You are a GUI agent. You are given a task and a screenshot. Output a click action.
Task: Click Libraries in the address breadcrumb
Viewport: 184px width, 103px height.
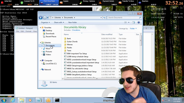(57, 18)
